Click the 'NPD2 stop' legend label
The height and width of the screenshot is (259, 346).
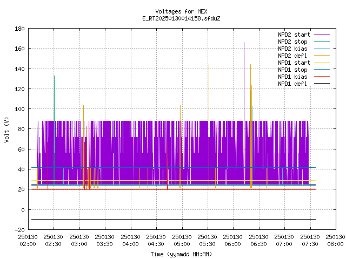pos(292,42)
